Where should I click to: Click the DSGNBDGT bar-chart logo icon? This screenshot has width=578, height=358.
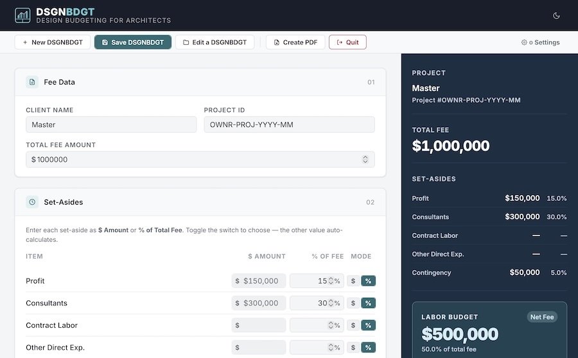[x=22, y=15]
